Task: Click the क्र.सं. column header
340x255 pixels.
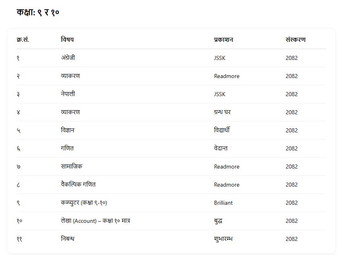Action: tap(23, 39)
